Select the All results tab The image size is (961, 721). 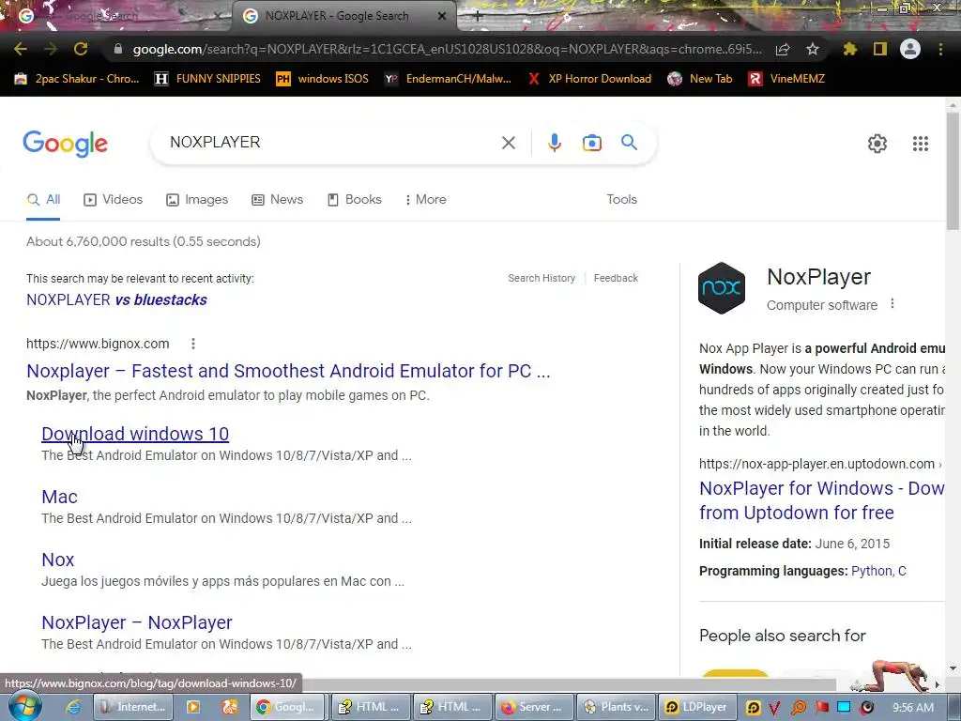click(x=43, y=200)
